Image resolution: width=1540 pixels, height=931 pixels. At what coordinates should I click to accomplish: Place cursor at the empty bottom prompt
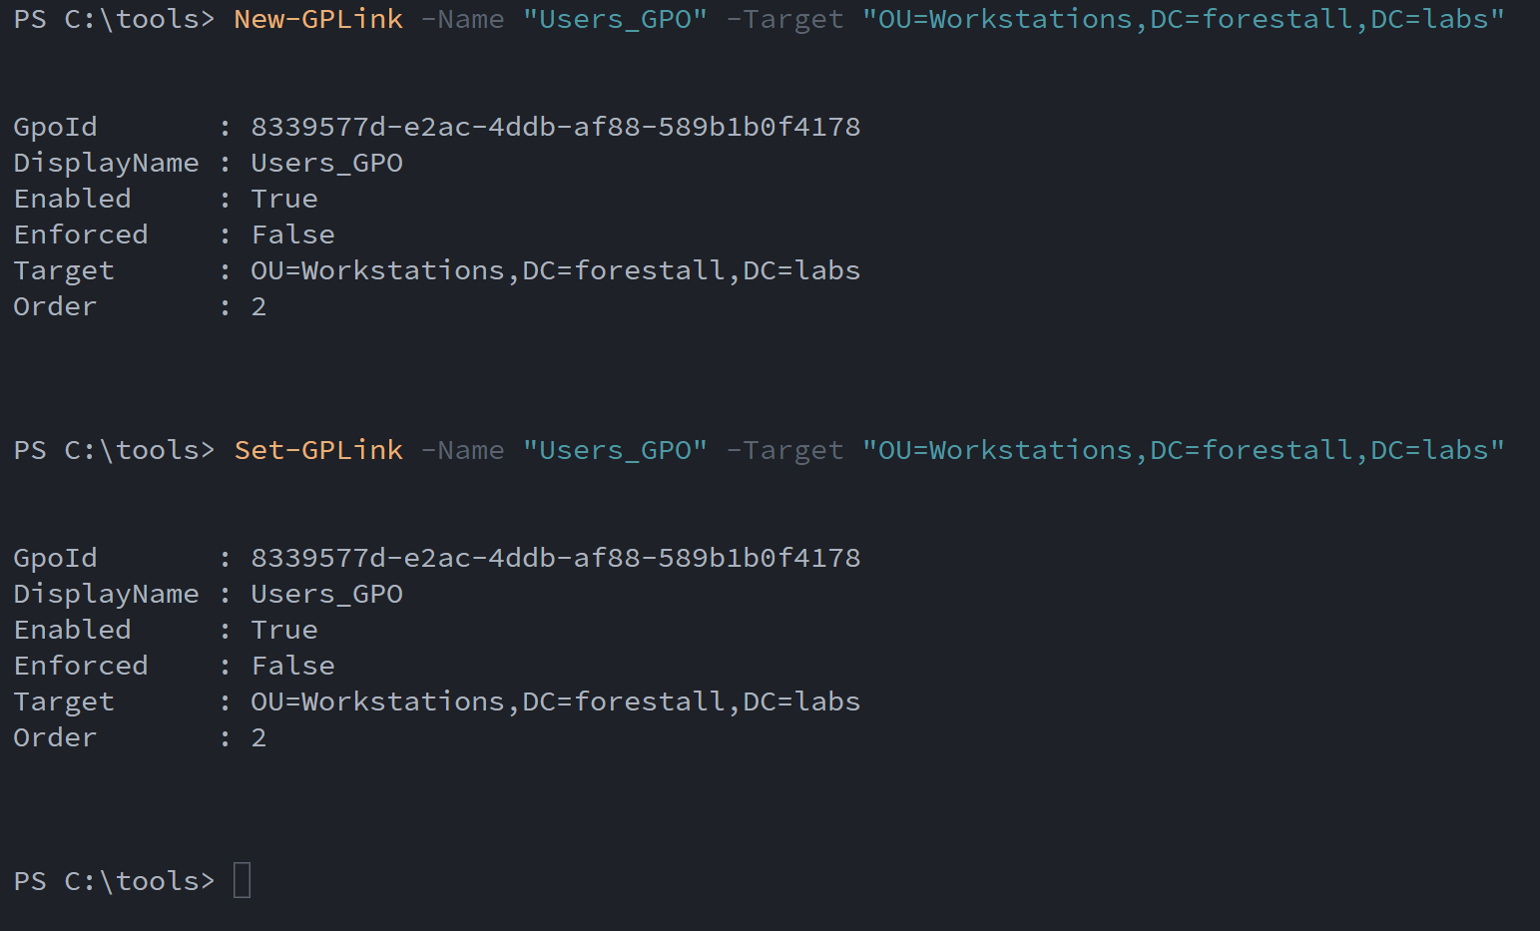pos(242,881)
